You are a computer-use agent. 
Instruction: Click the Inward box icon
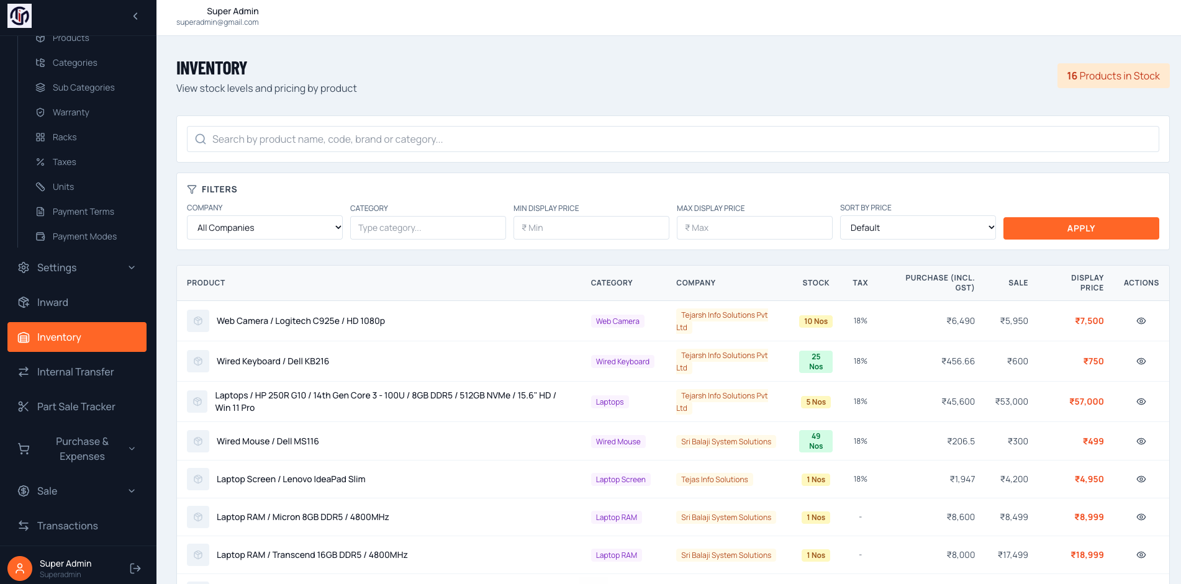point(24,302)
